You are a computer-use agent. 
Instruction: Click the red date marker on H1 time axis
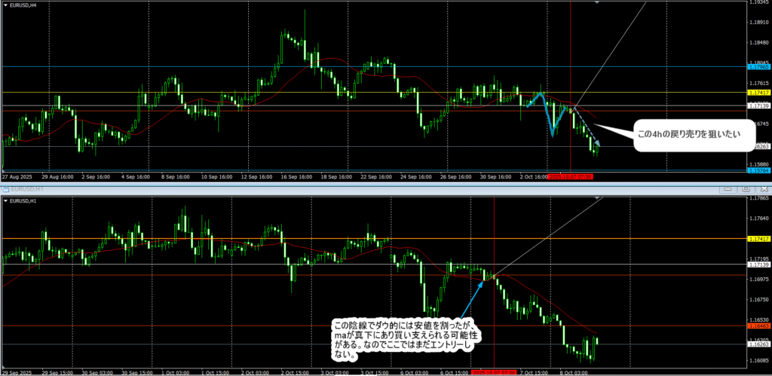point(493,372)
